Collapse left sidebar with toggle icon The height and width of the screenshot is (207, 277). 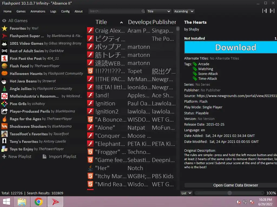(x=265, y=11)
